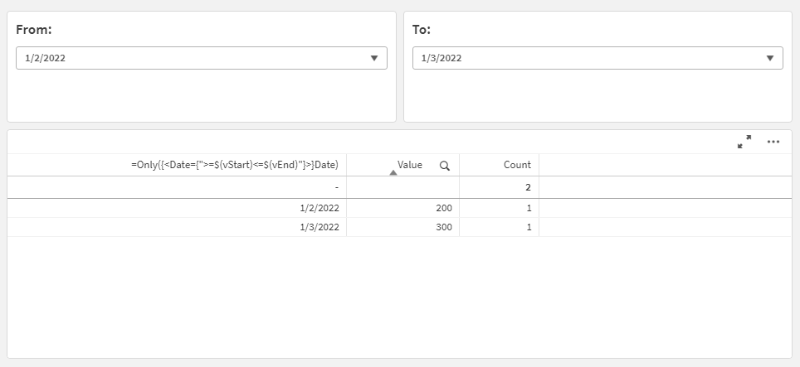Screen dimensions: 800x367
Task: Select the 200 value cell
Action: 444,208
